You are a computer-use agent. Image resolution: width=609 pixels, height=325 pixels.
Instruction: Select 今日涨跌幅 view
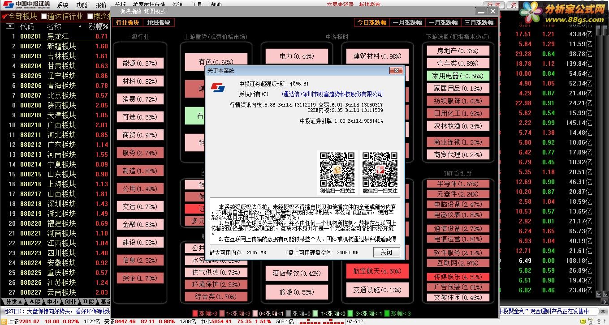click(x=371, y=22)
